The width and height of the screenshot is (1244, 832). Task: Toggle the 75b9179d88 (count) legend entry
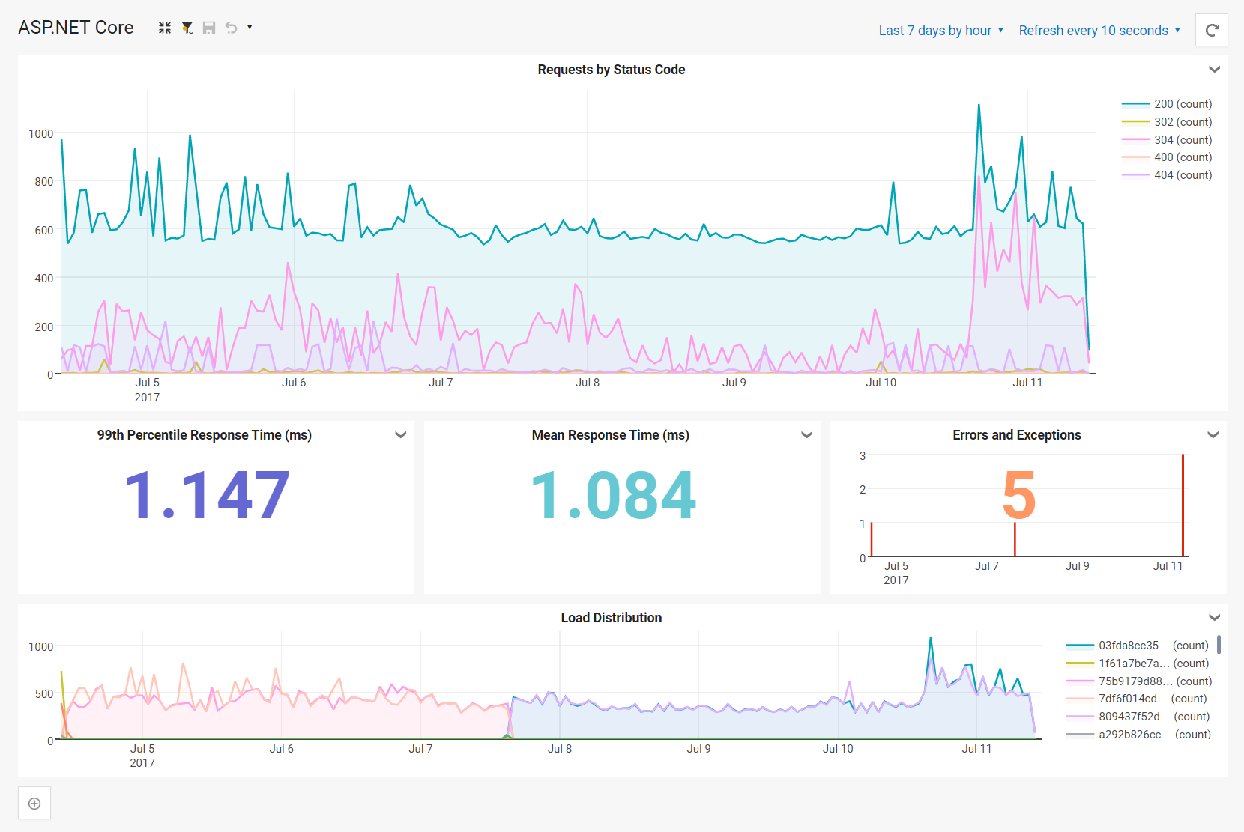1139,681
